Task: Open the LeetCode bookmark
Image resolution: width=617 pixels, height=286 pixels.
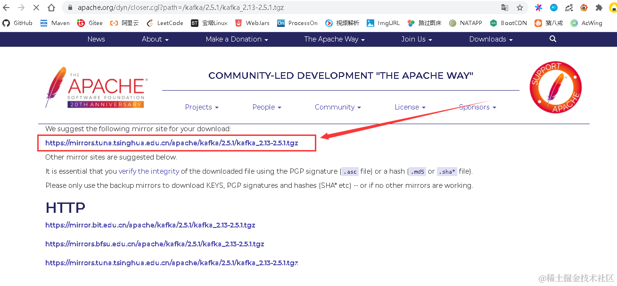Action: (x=165, y=23)
